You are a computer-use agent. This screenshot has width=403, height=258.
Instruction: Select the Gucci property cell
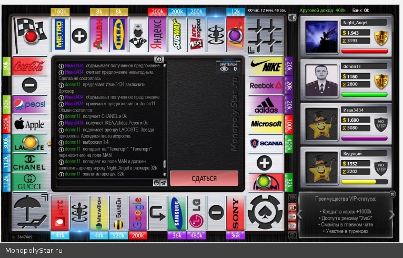pyautogui.click(x=29, y=182)
